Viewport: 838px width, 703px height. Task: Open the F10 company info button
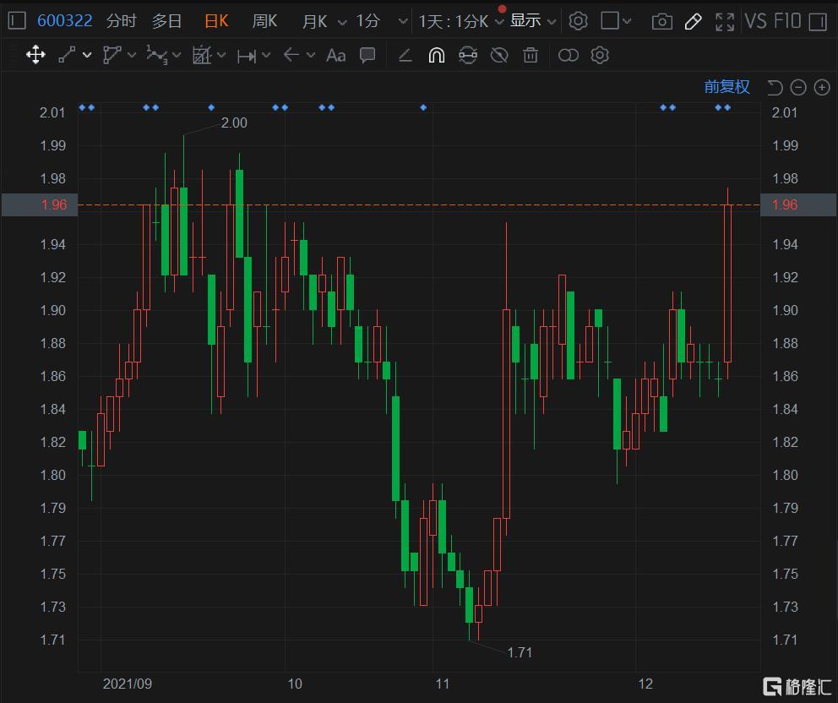pyautogui.click(x=787, y=21)
